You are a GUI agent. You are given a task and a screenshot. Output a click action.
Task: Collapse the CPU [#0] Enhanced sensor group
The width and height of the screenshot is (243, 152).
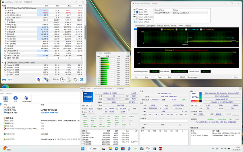tap(3, 8)
